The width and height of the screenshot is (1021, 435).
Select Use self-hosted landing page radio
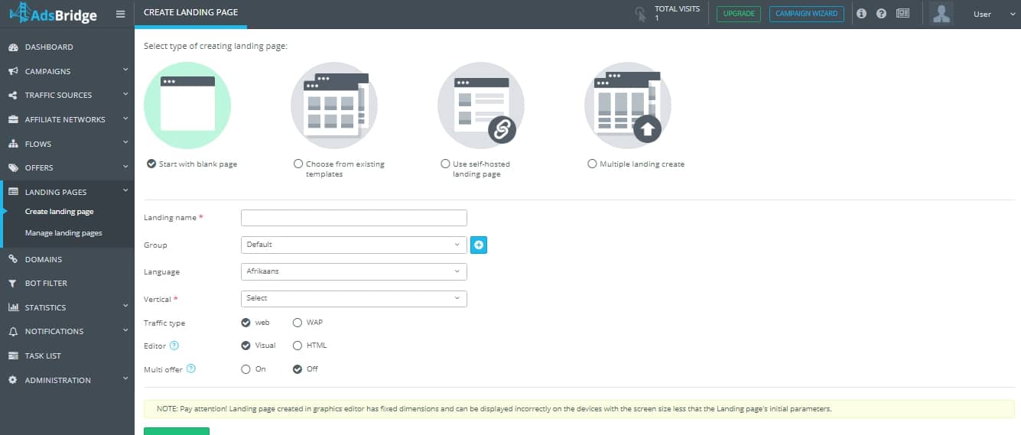(445, 164)
